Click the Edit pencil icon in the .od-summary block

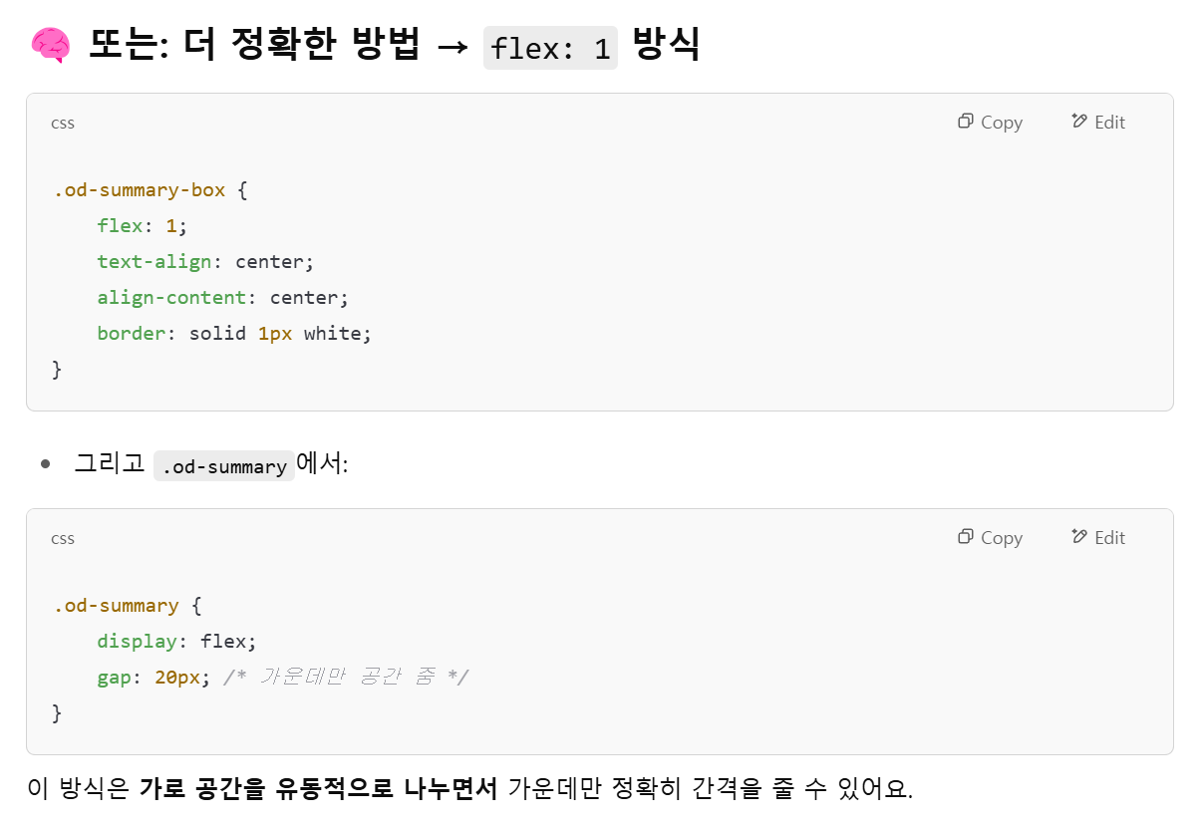(1079, 537)
